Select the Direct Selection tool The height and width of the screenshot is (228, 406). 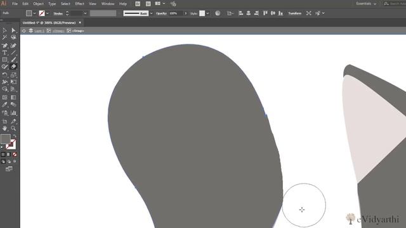(13, 30)
